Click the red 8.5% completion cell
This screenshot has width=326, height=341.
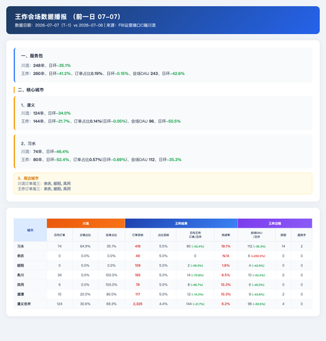[x=226, y=275]
